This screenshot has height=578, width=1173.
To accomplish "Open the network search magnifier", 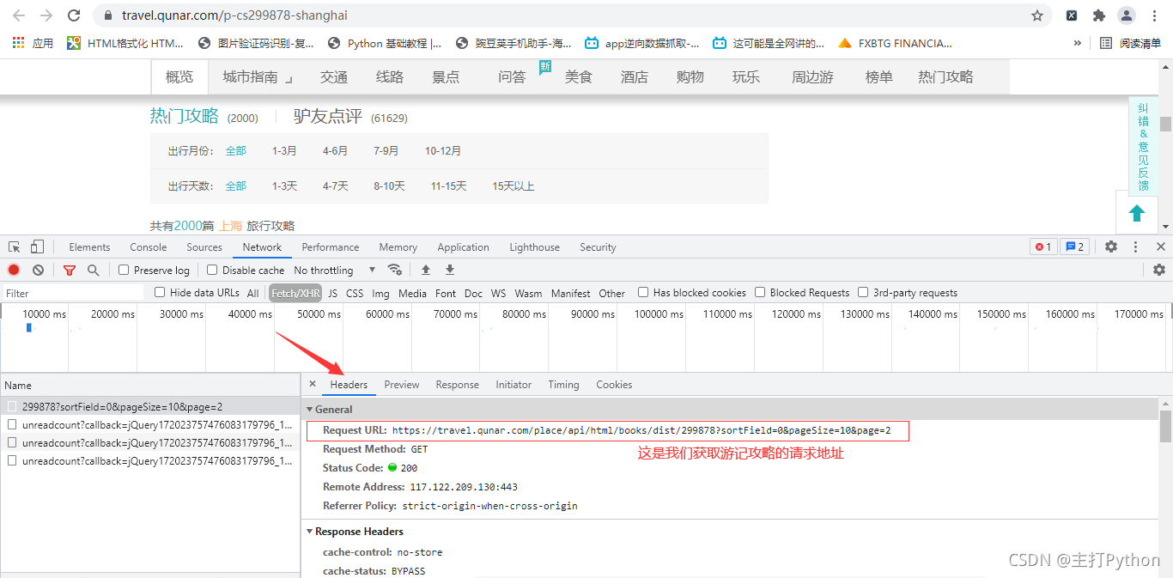I will [93, 270].
